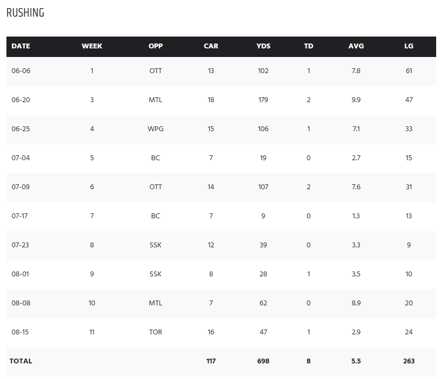Click the OPP column header
The width and height of the screenshot is (441, 379).
(155, 46)
